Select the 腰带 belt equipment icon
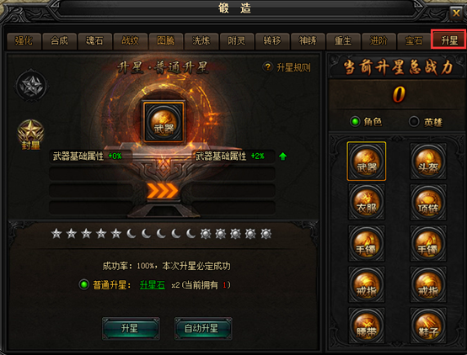 (367, 326)
